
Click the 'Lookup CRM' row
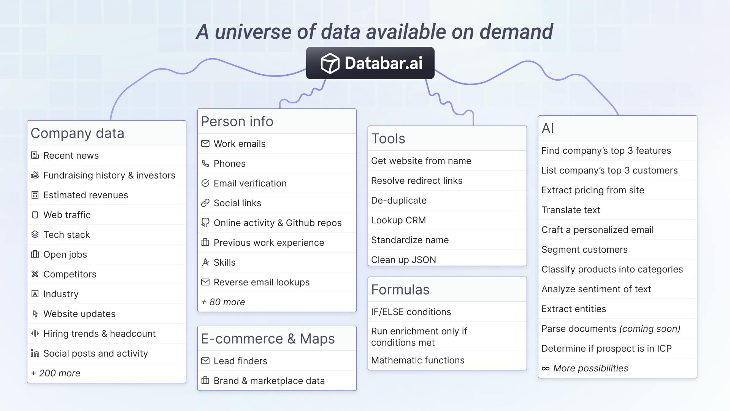coord(447,220)
